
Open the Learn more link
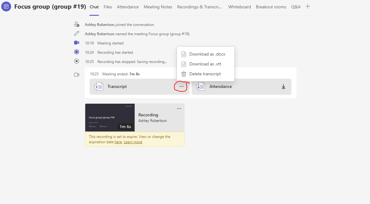pyautogui.click(x=133, y=142)
